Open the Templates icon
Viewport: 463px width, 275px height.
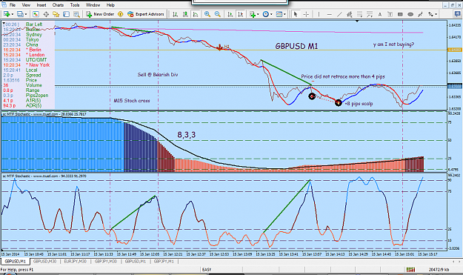click(x=279, y=14)
